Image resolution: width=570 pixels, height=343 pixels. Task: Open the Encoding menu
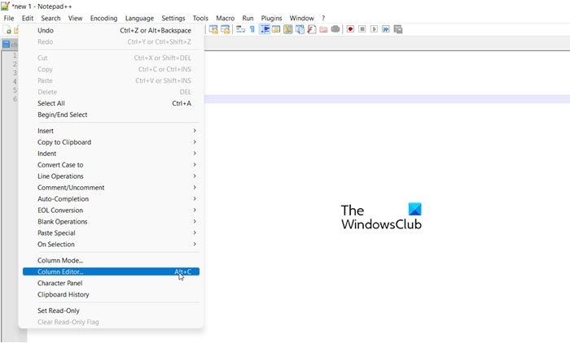pyautogui.click(x=103, y=18)
